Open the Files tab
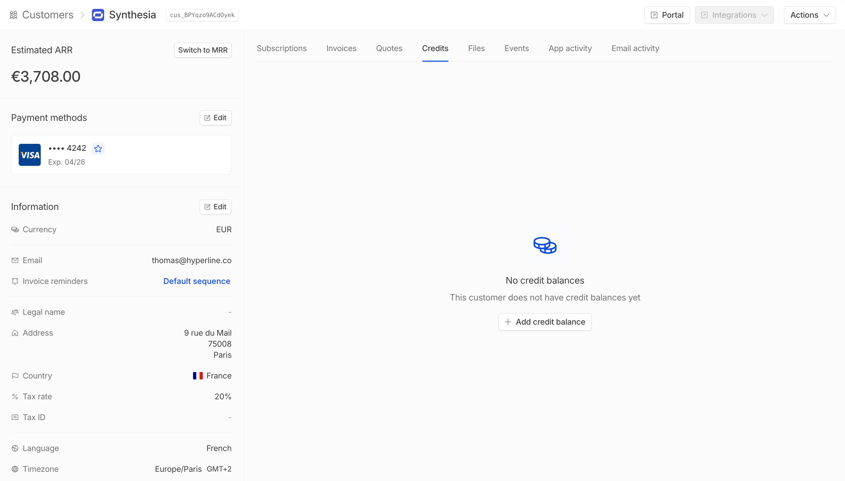845x481 pixels. 476,48
